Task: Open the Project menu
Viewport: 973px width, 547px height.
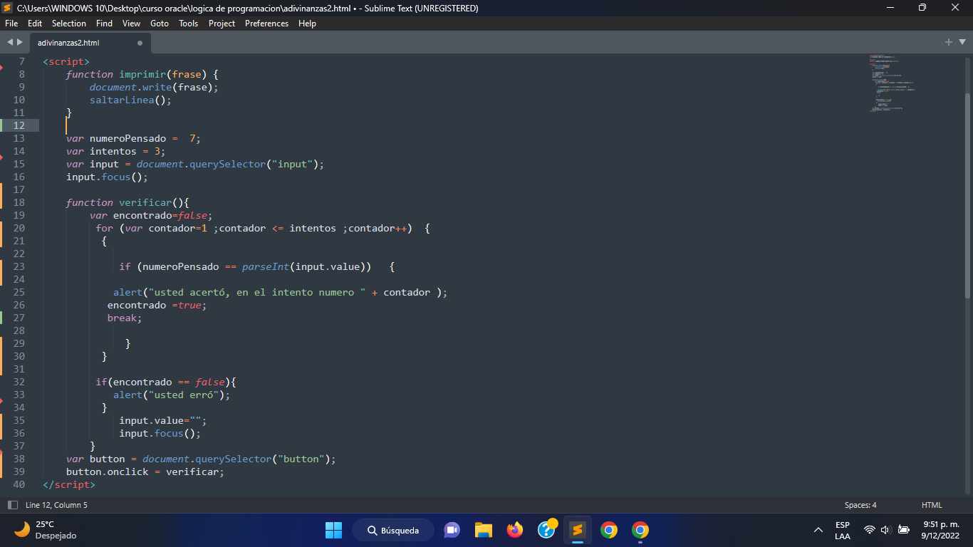Action: point(222,24)
